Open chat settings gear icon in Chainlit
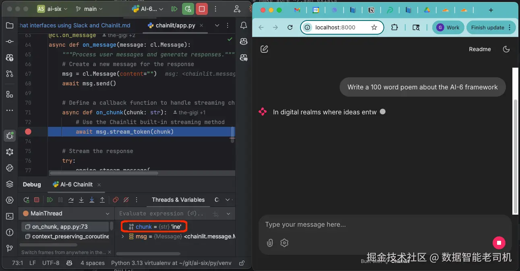The width and height of the screenshot is (520, 271). [284, 243]
